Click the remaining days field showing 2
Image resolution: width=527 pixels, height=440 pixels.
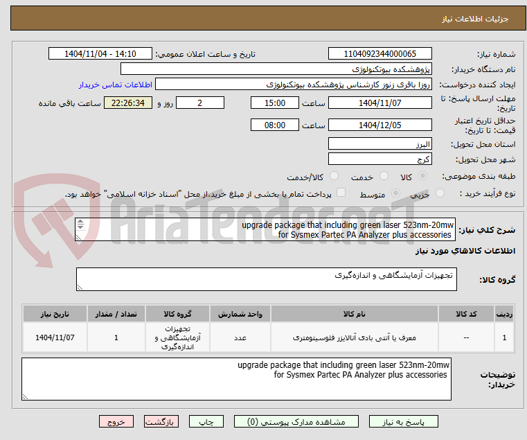[x=200, y=103]
